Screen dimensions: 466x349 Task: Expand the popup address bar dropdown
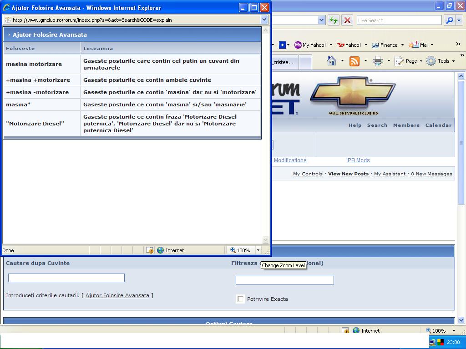264,20
